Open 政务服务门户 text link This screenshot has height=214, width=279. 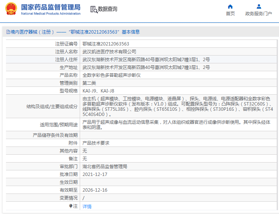click(259, 14)
